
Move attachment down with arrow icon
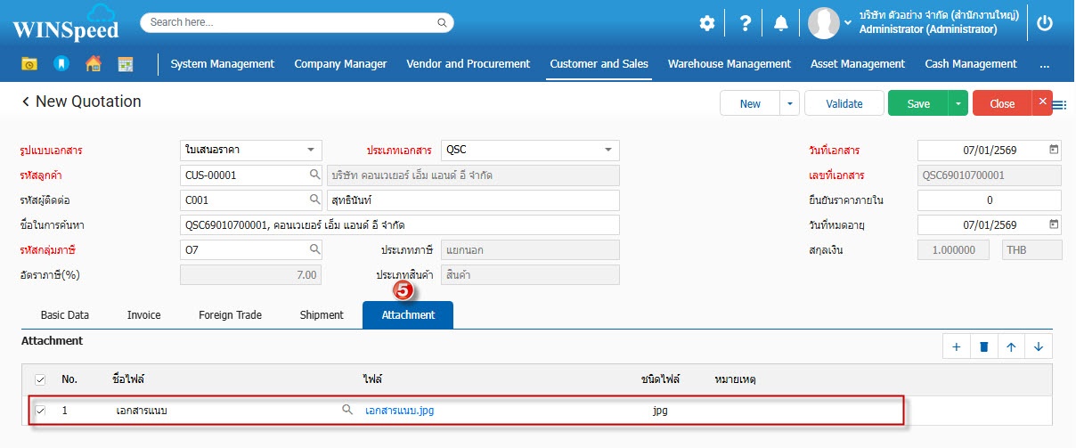(x=1039, y=346)
